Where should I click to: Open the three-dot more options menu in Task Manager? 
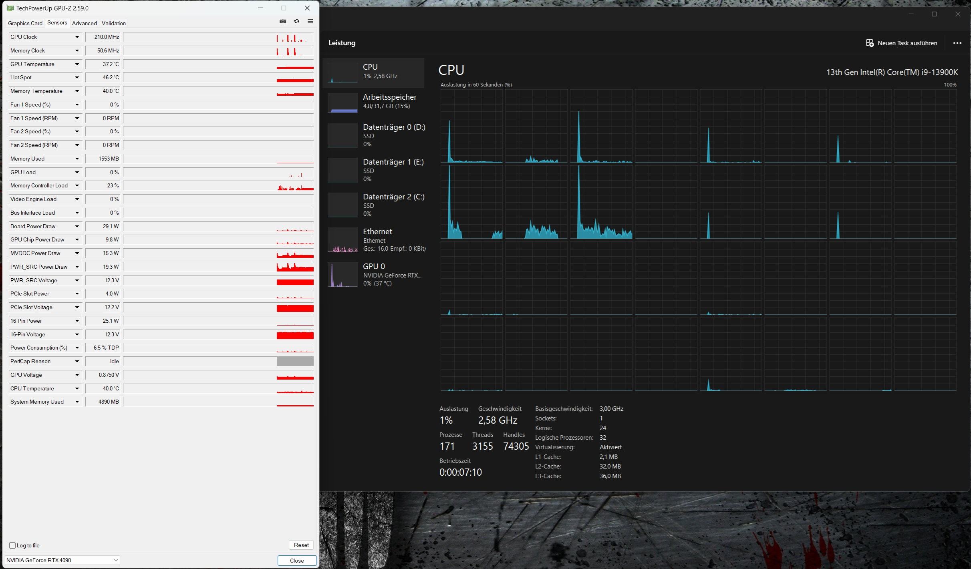pos(957,43)
